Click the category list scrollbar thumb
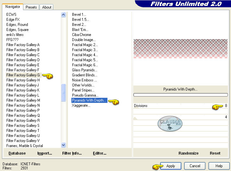The width and height of the screenshot is (231, 171). [63, 92]
